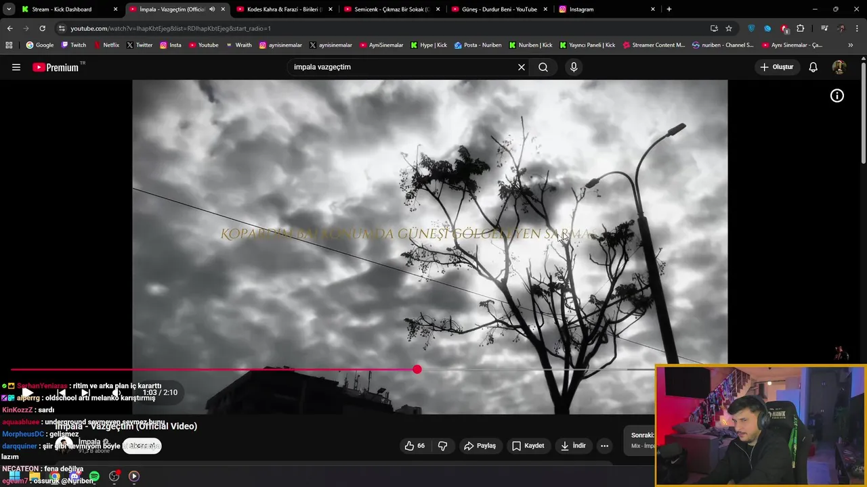Open the İmpala channel avatar
The image size is (867, 487).
(64, 444)
